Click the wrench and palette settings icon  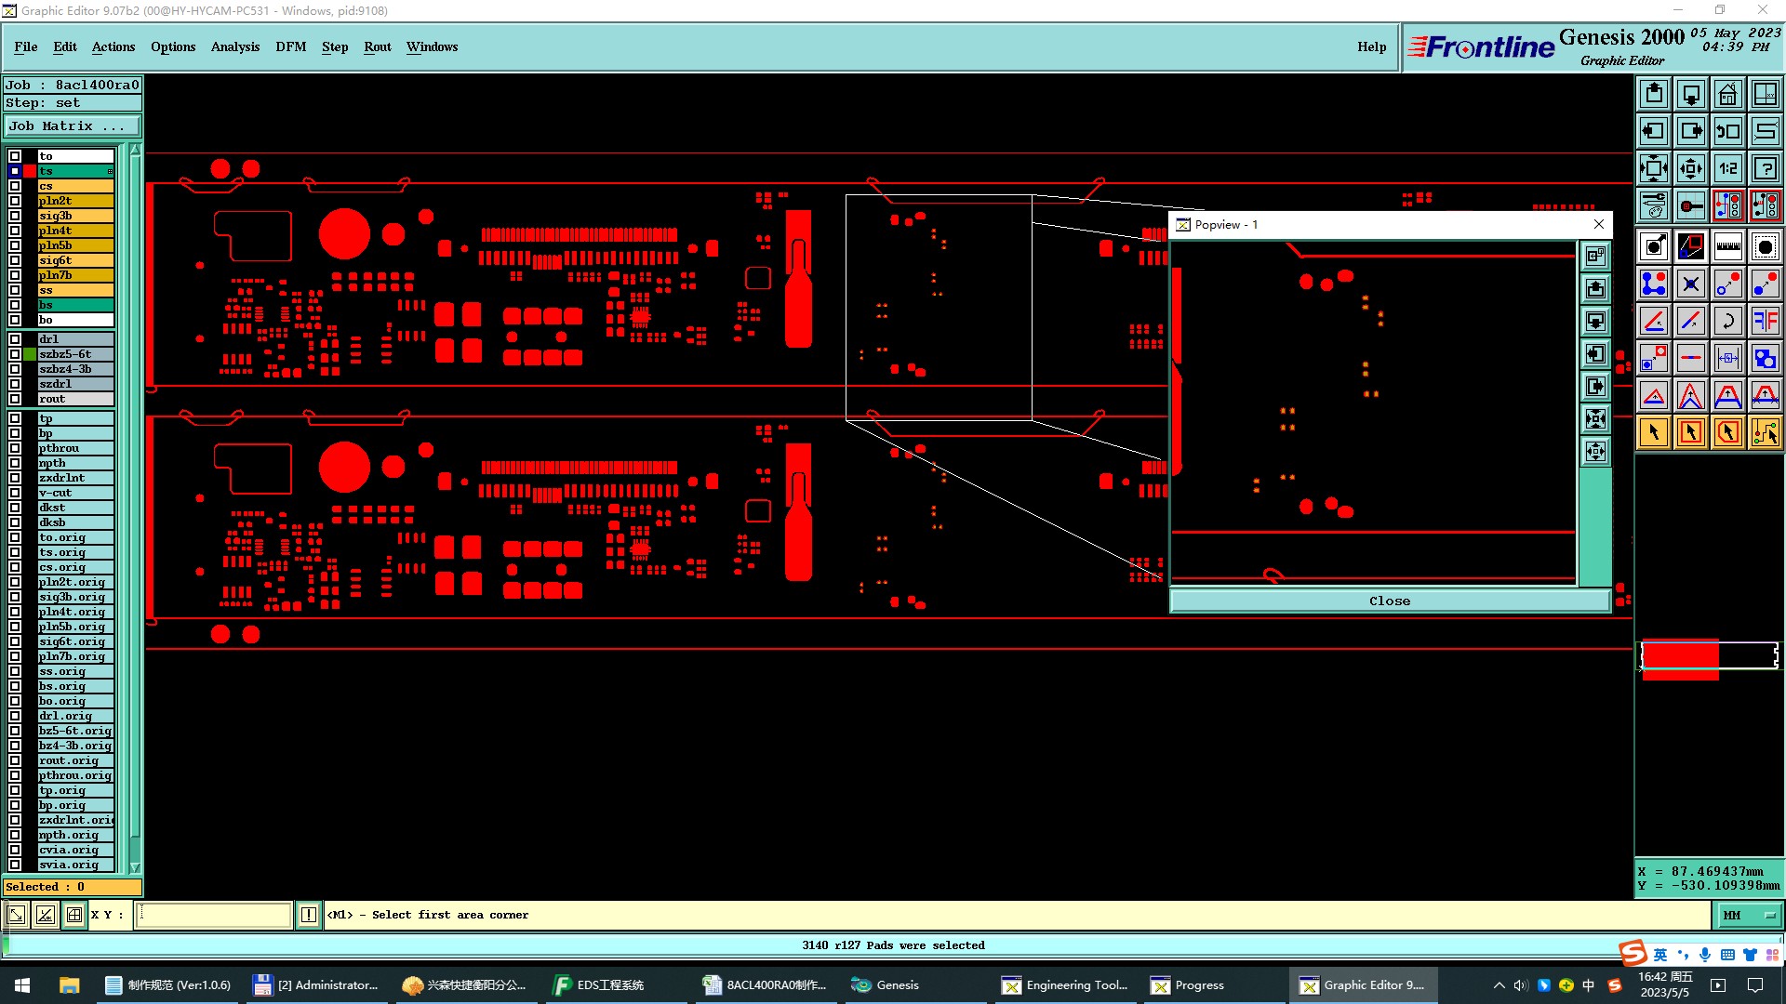(x=1654, y=205)
